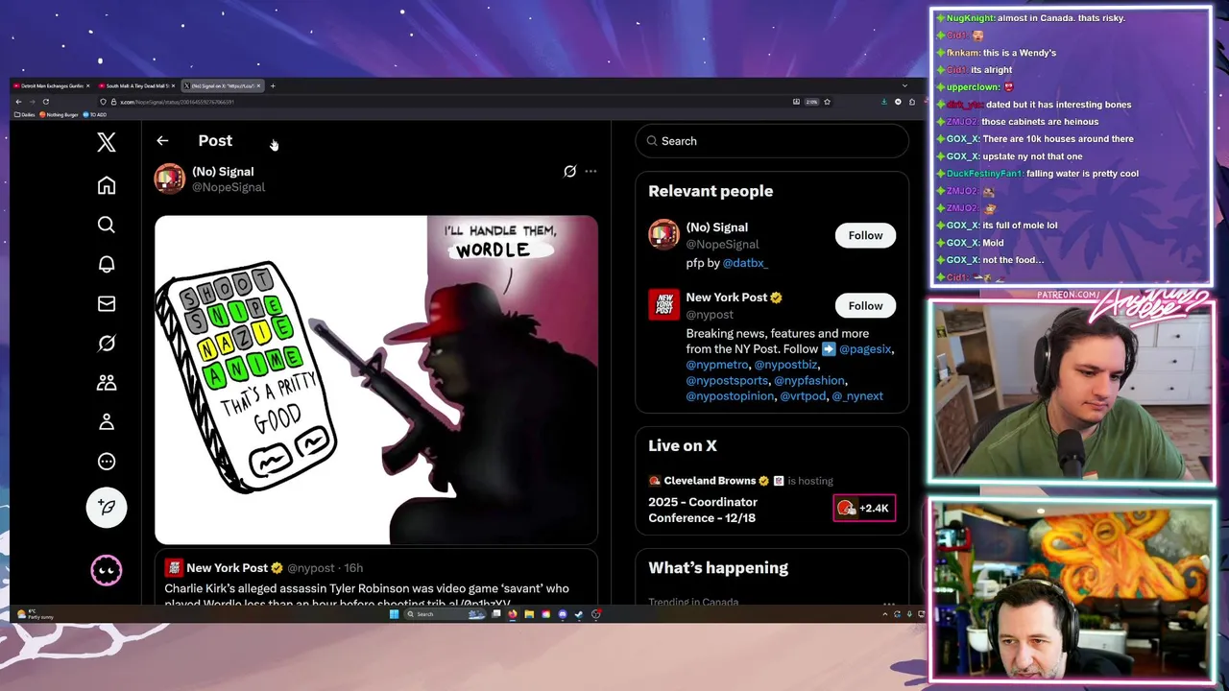The width and height of the screenshot is (1229, 691).
Task: Switch to South Mall Tiny Dead Mall tab
Action: 135,85
